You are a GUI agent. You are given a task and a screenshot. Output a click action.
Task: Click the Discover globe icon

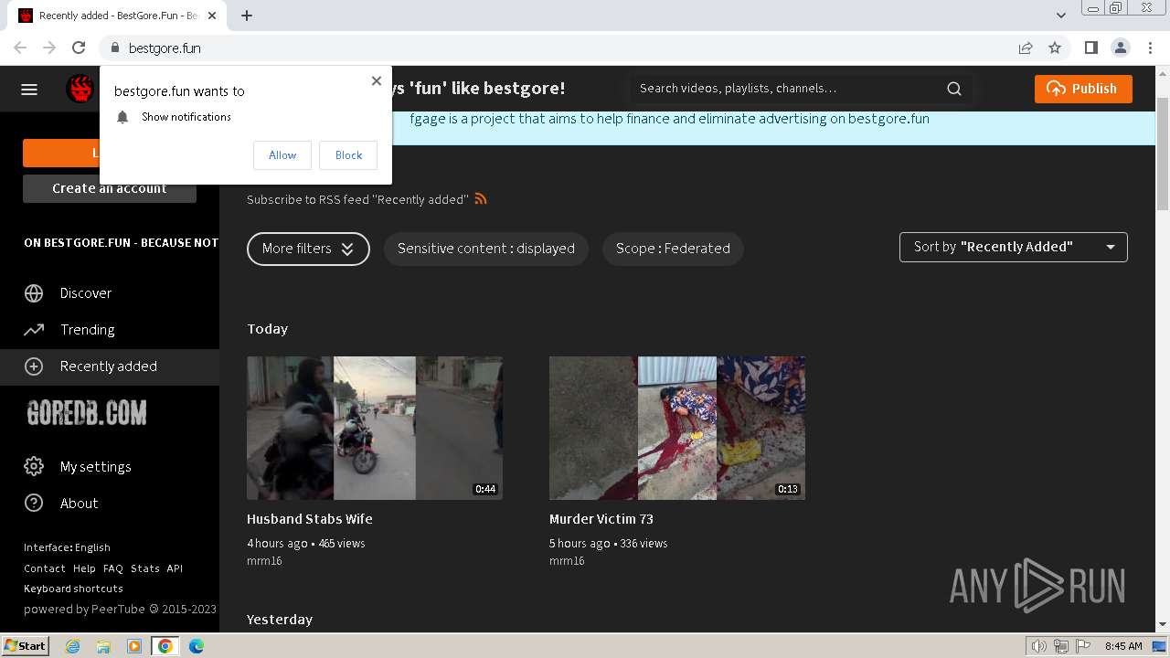pyautogui.click(x=34, y=293)
